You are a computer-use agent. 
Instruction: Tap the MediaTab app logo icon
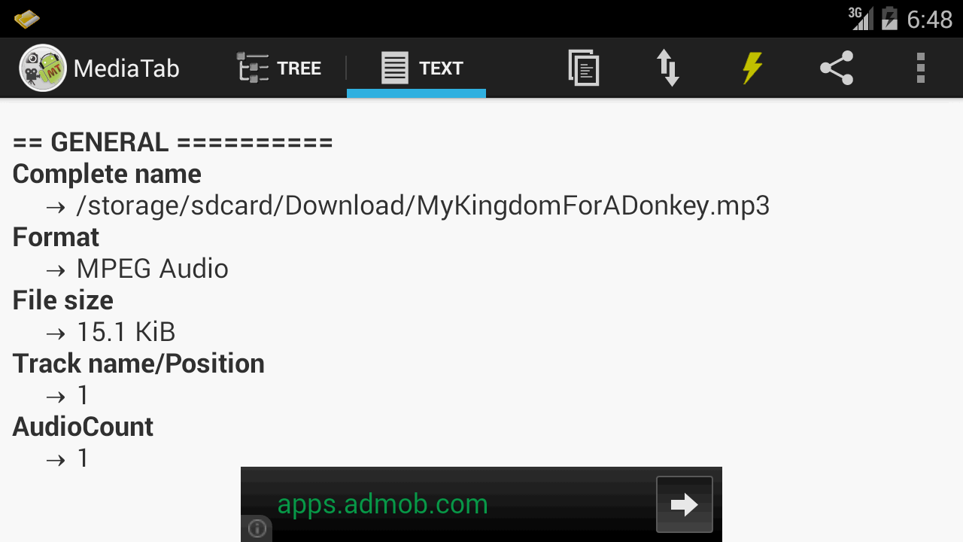43,68
